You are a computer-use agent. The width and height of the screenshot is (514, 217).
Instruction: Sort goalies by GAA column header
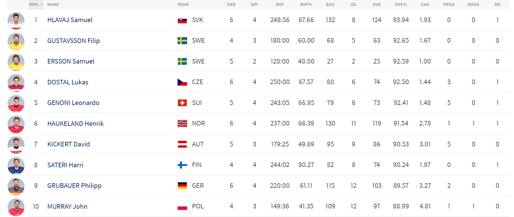425,5
